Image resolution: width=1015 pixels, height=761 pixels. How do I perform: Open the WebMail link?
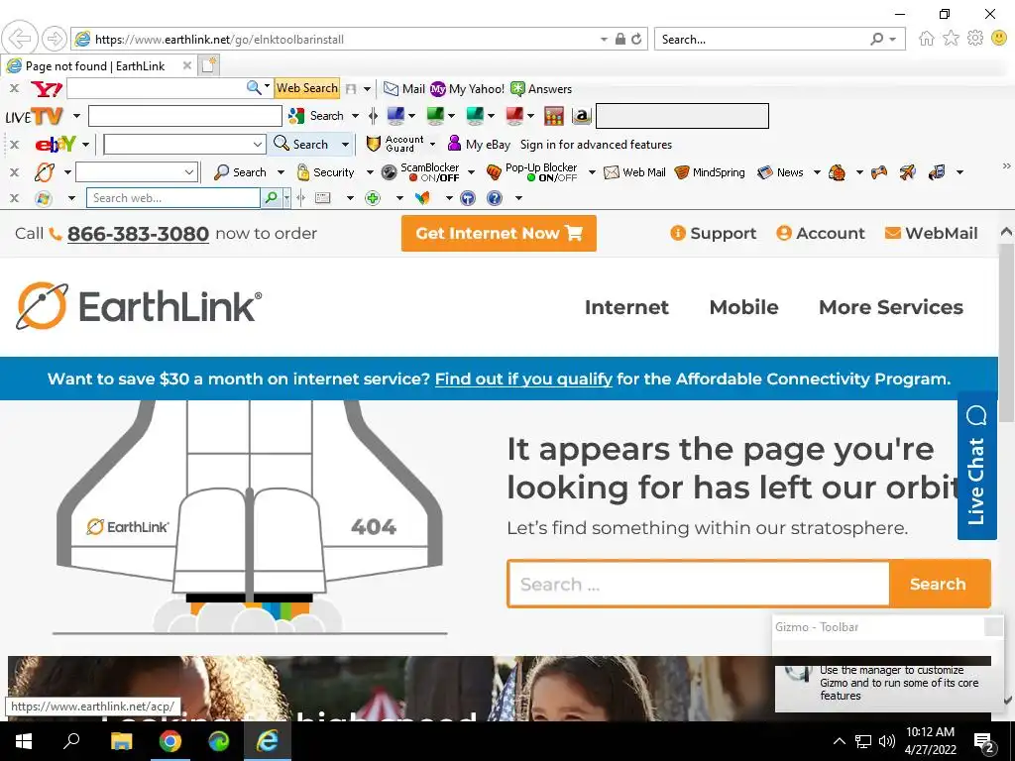tap(931, 233)
